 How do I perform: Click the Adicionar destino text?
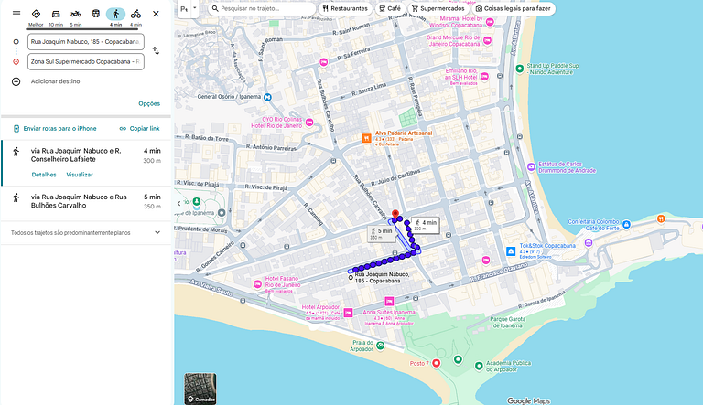(55, 81)
